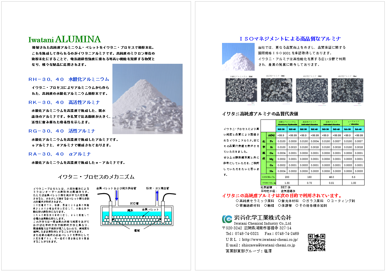Click the '○その他各種添加剤' item

pos(311,205)
